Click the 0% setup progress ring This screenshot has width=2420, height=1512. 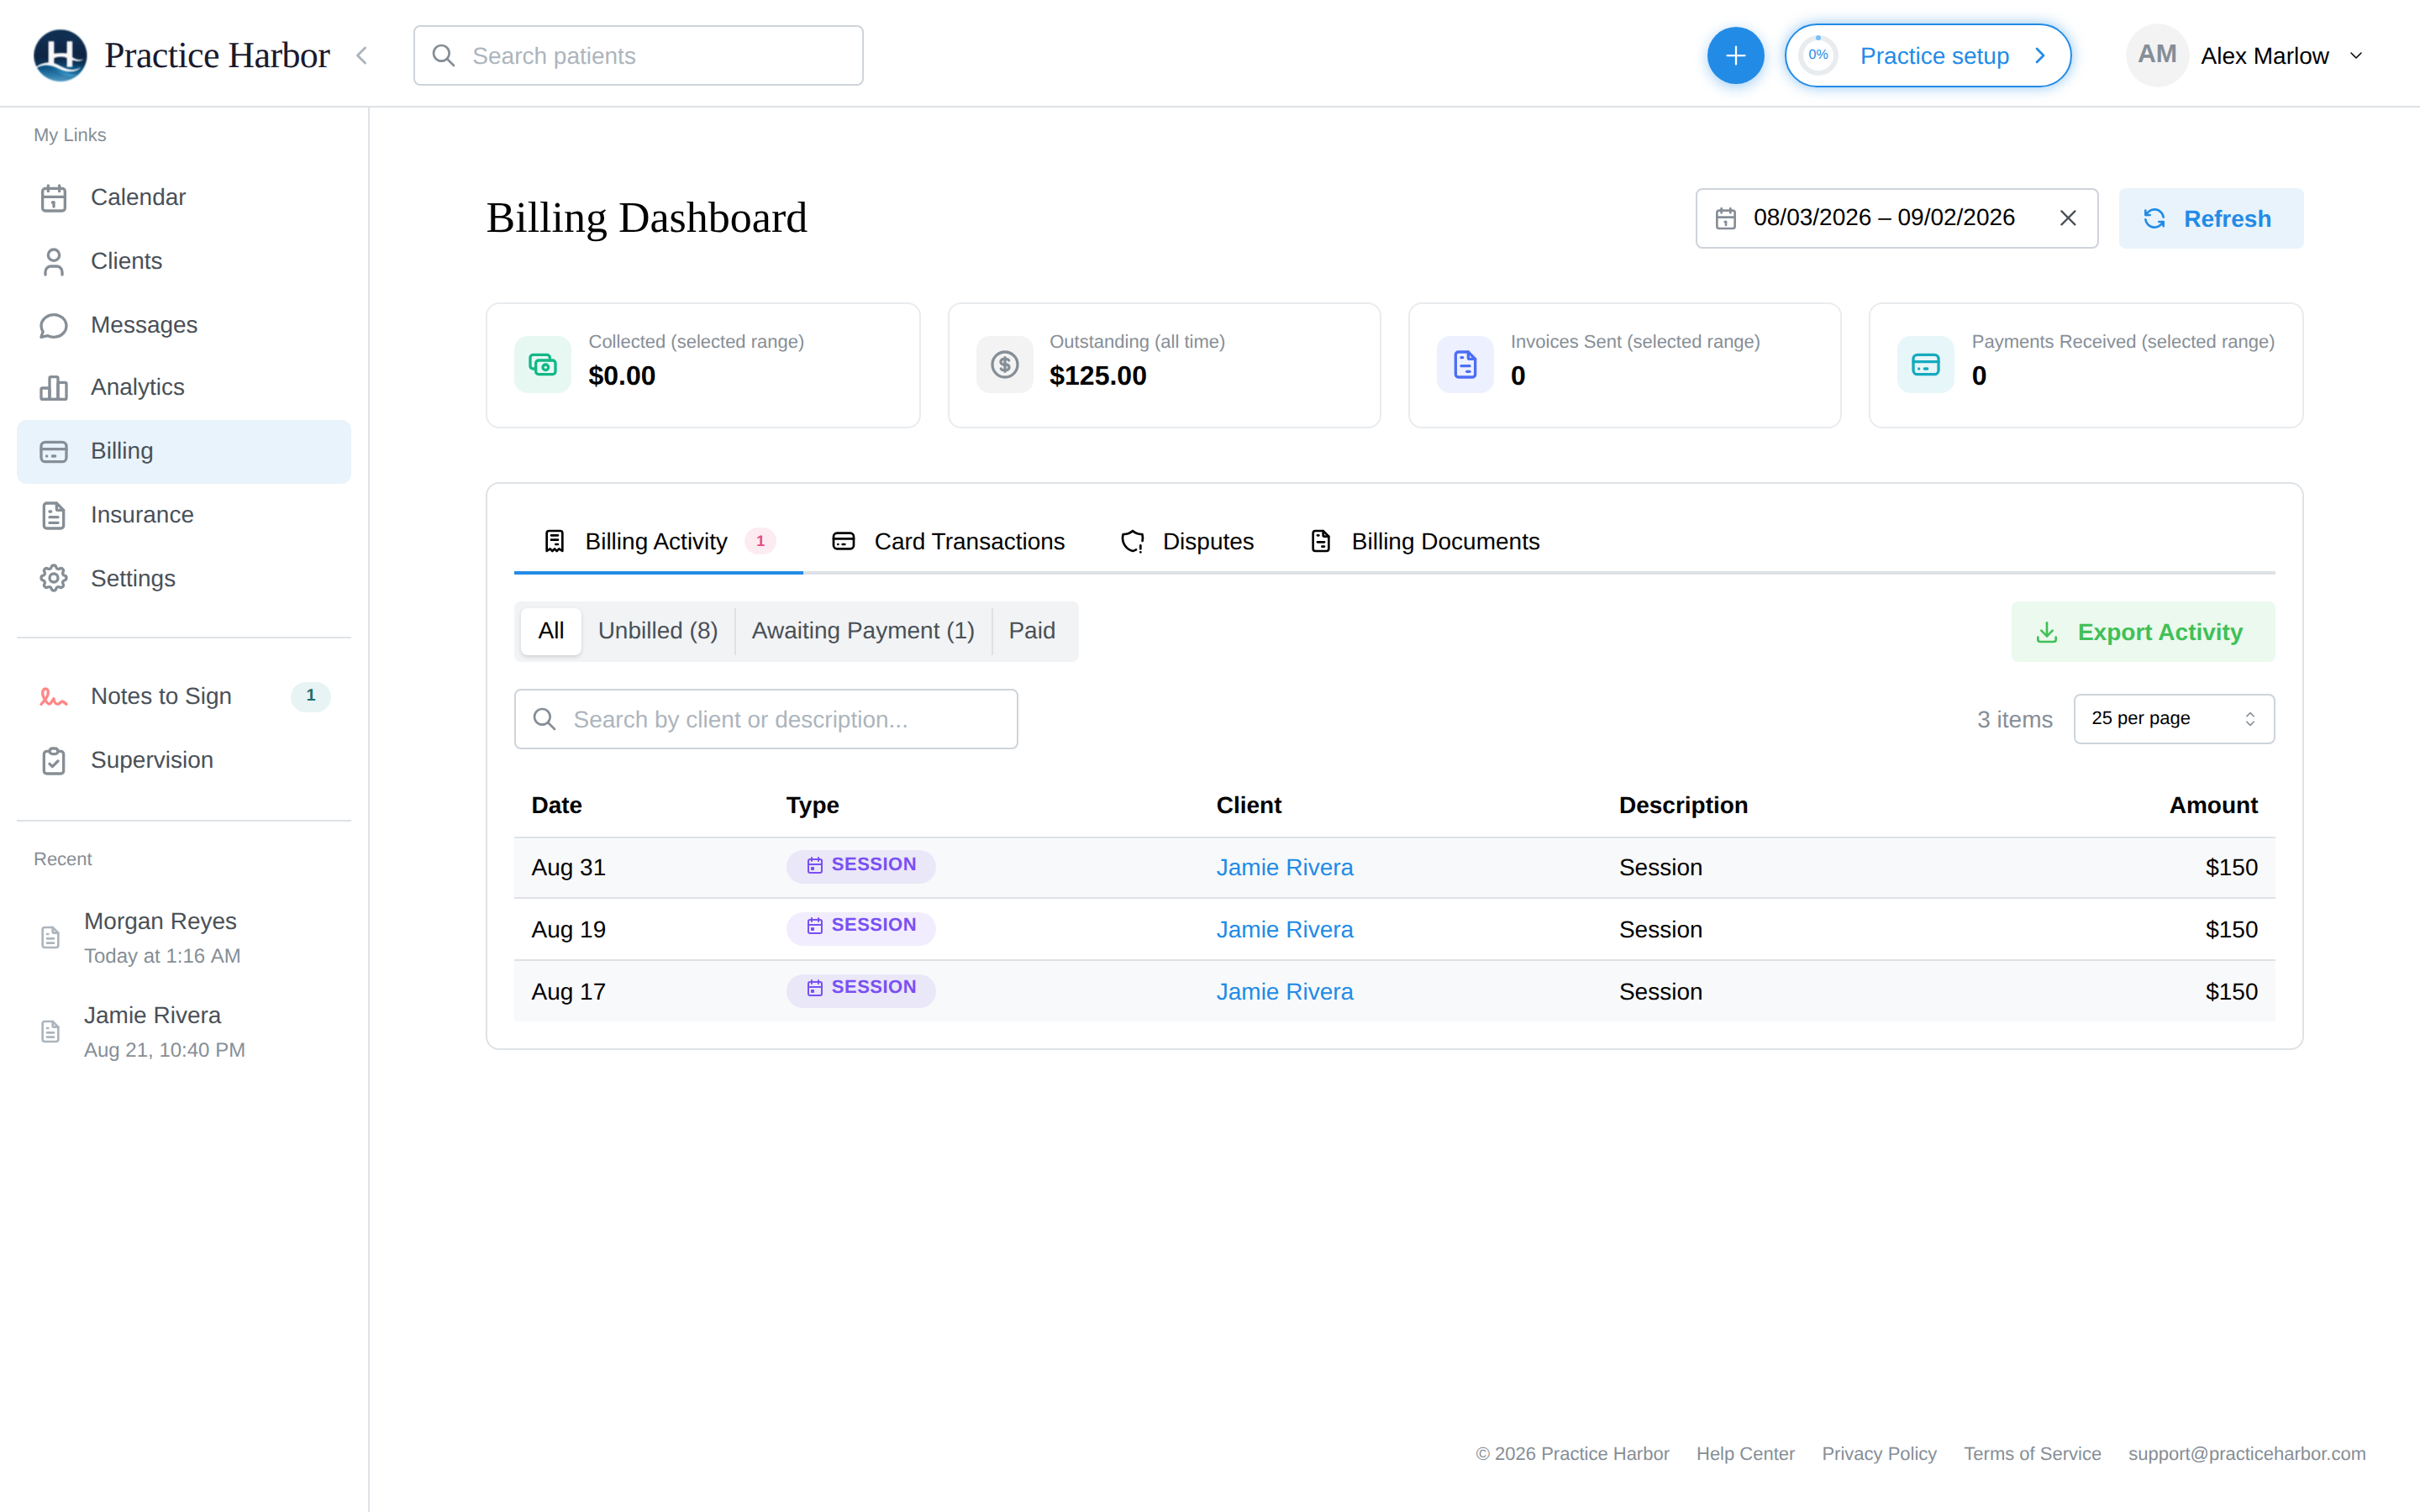(x=1818, y=56)
